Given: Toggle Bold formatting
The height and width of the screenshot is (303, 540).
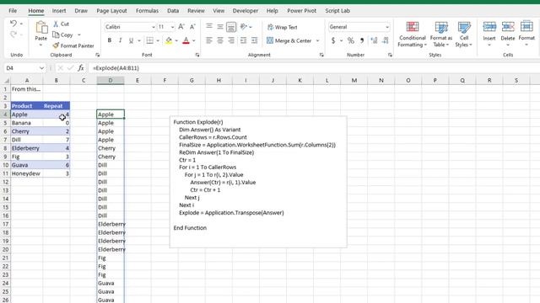Looking at the screenshot, I should pyautogui.click(x=110, y=40).
